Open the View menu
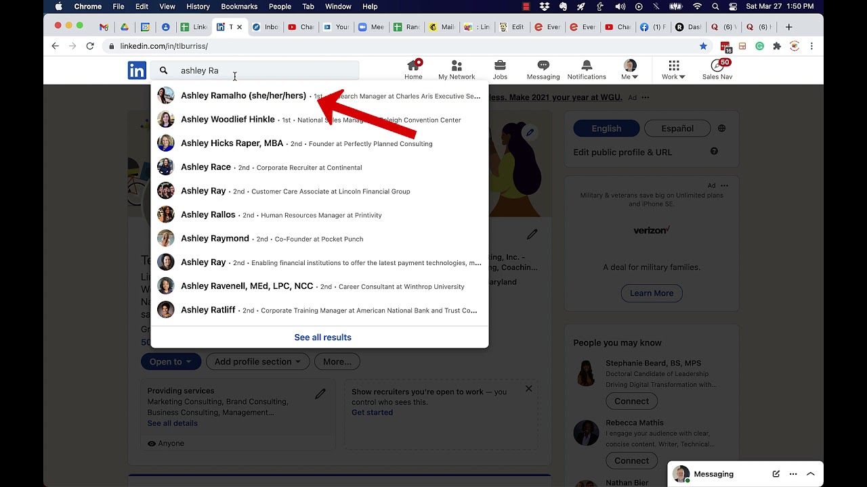The image size is (867, 487). tap(167, 6)
